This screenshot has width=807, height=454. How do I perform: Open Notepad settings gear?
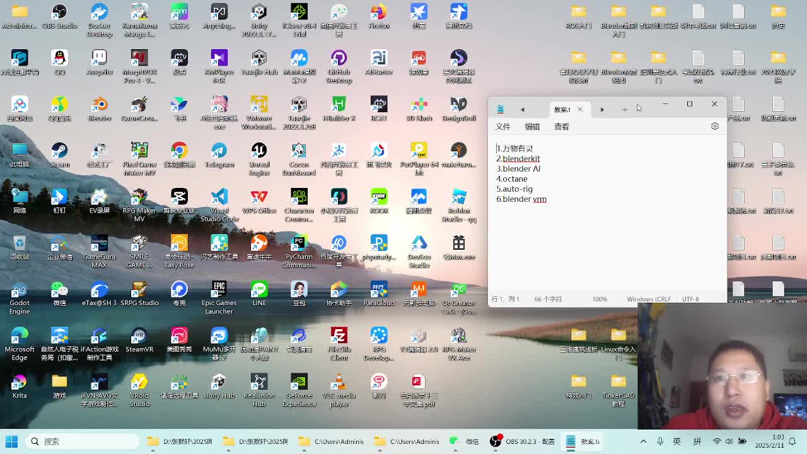tap(714, 126)
